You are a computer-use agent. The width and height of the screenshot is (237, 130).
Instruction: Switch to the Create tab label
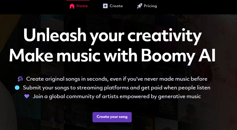point(116,6)
